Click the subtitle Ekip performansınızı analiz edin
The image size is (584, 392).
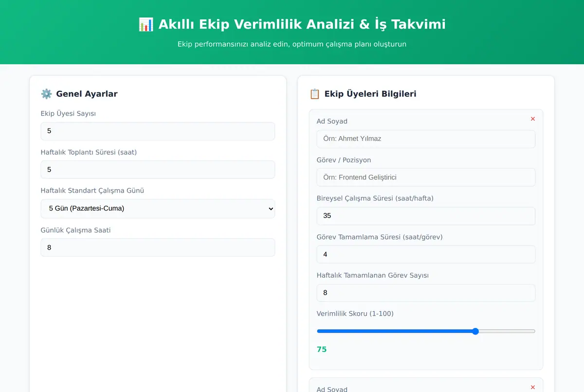tap(292, 44)
